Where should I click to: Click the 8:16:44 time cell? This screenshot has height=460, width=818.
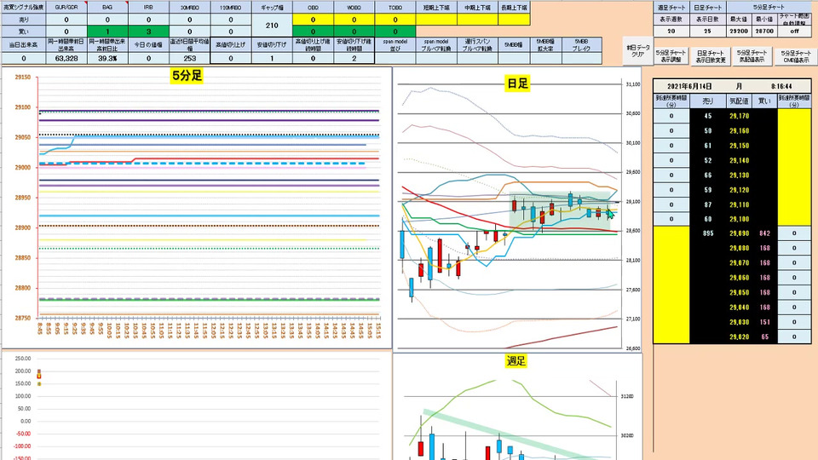pyautogui.click(x=781, y=87)
